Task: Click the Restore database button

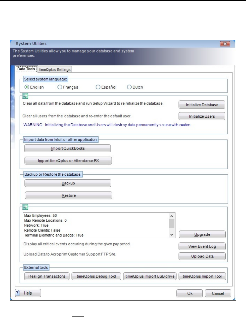Action: pyautogui.click(x=68, y=195)
